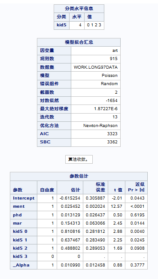This screenshot has height=279, width=158.
Task: Select the SBC value '3362'
Action: pyautogui.click(x=112, y=142)
